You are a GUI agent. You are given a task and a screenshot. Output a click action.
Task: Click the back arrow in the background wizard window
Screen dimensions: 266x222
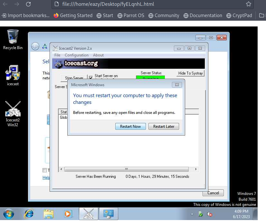point(35,46)
